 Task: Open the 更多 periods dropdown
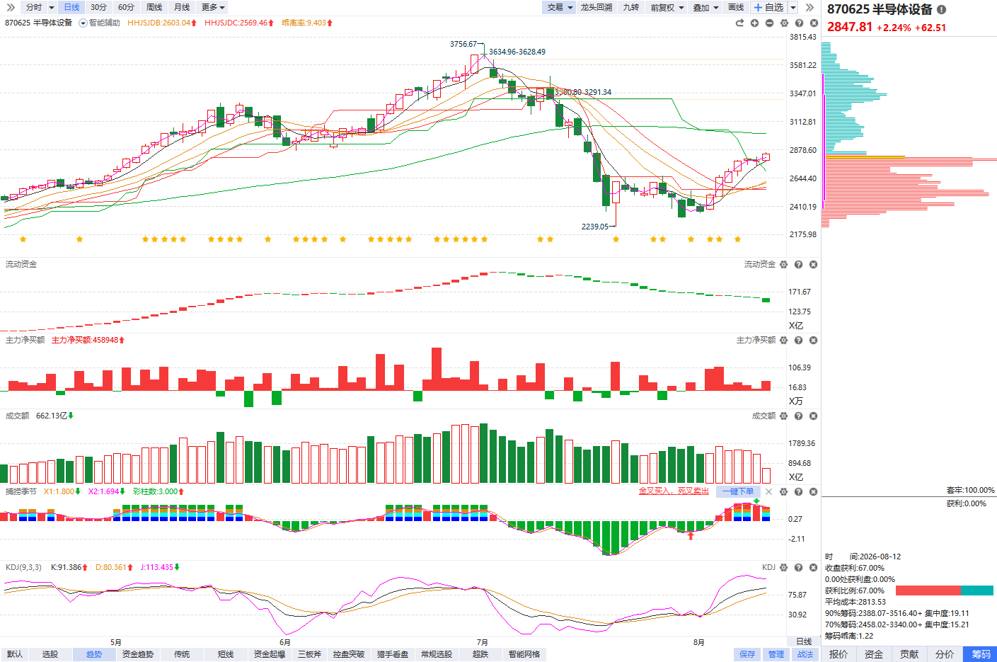(x=213, y=7)
